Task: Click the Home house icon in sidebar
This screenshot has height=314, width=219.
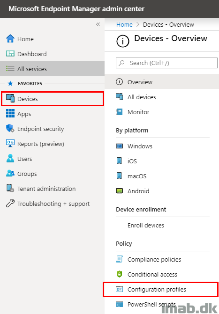Action: (10, 39)
